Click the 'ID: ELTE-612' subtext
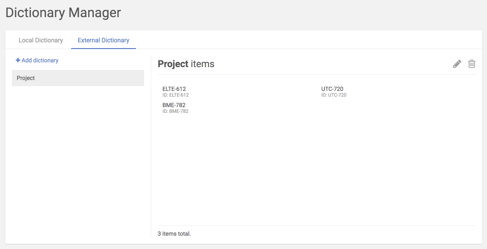This screenshot has height=249, width=487. click(176, 95)
